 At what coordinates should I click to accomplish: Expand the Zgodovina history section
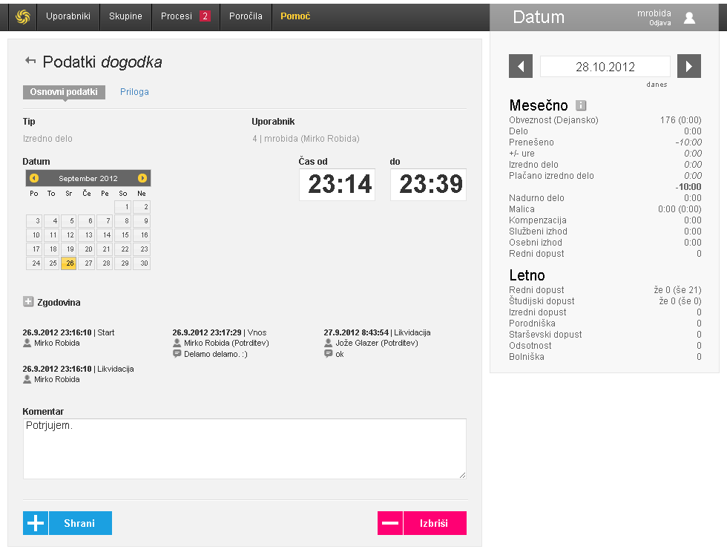point(28,302)
